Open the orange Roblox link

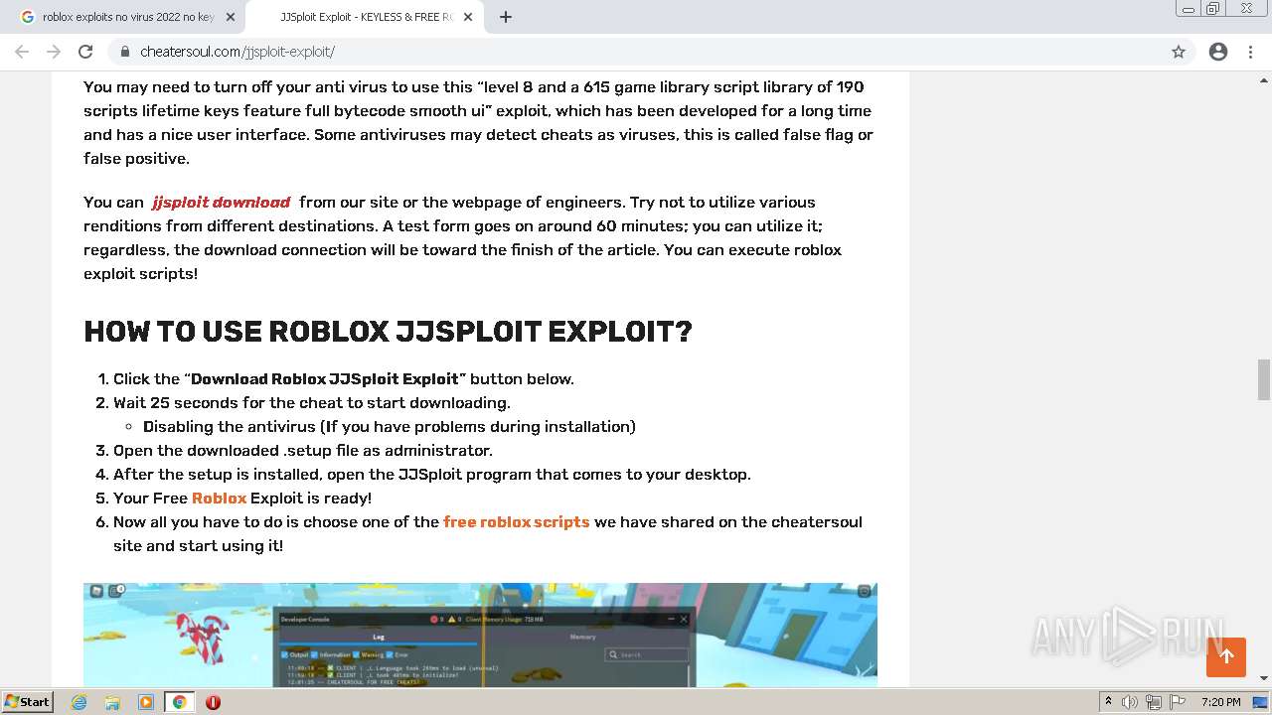(219, 498)
